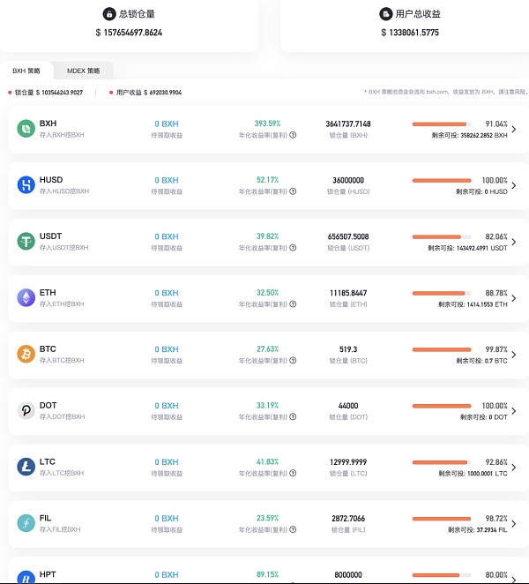Click the ETH Ethereum coin icon
529x584 pixels.
coord(26,298)
